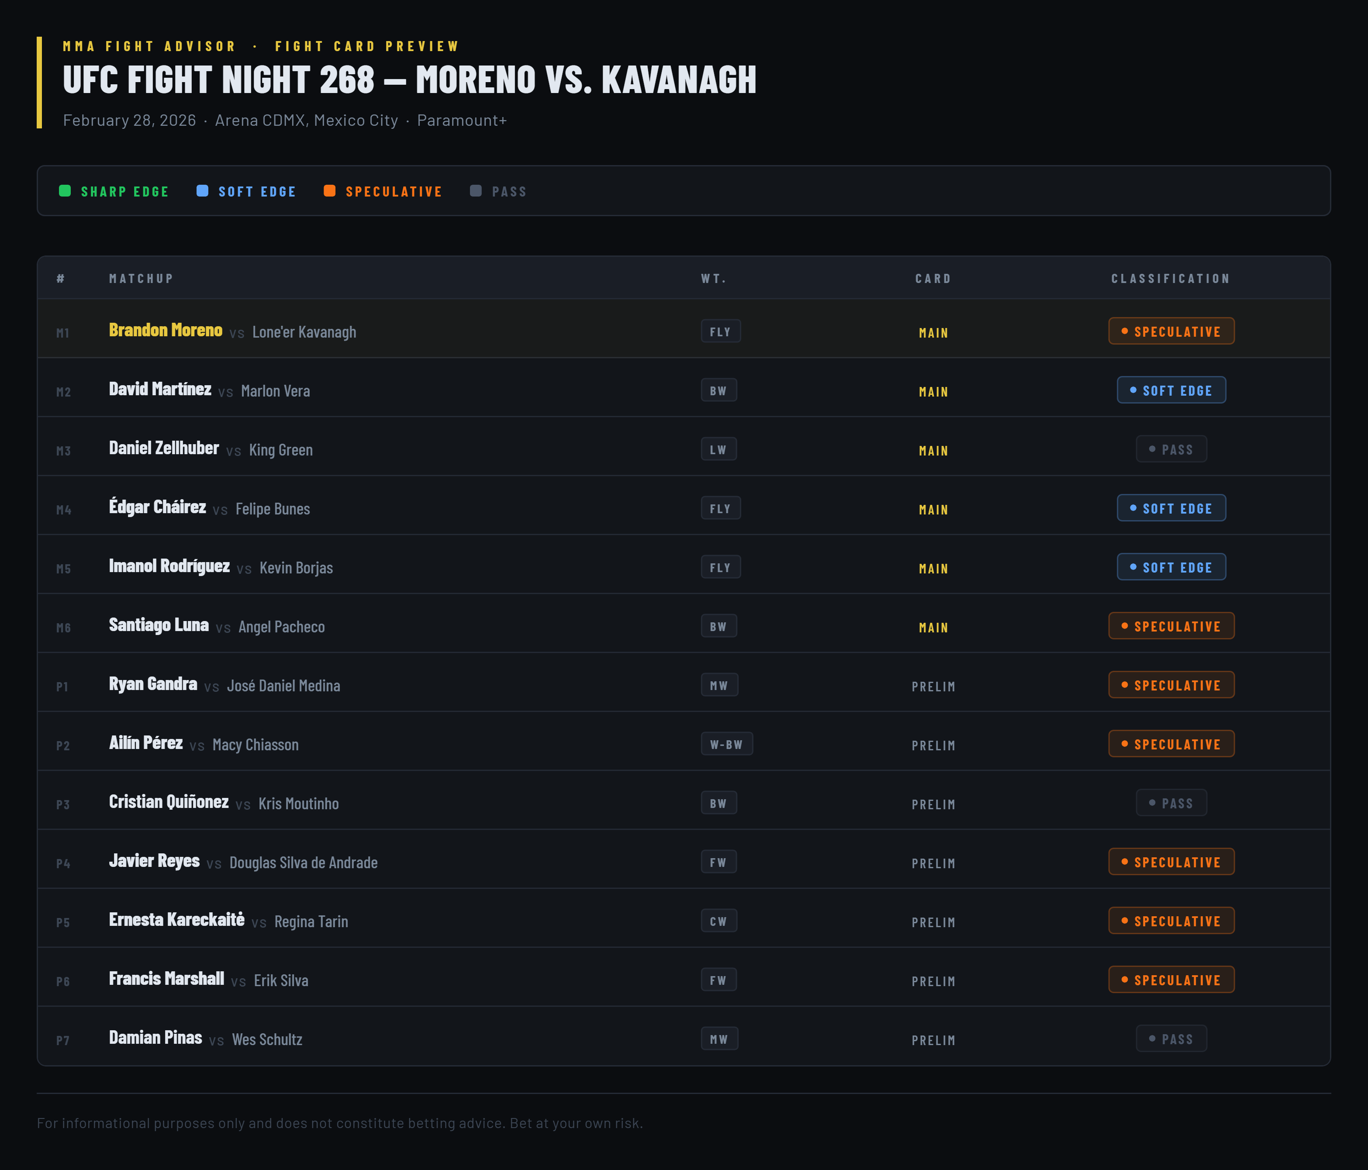The height and width of the screenshot is (1170, 1368).
Task: Select the orange Speculative legend swatch
Action: click(x=329, y=191)
